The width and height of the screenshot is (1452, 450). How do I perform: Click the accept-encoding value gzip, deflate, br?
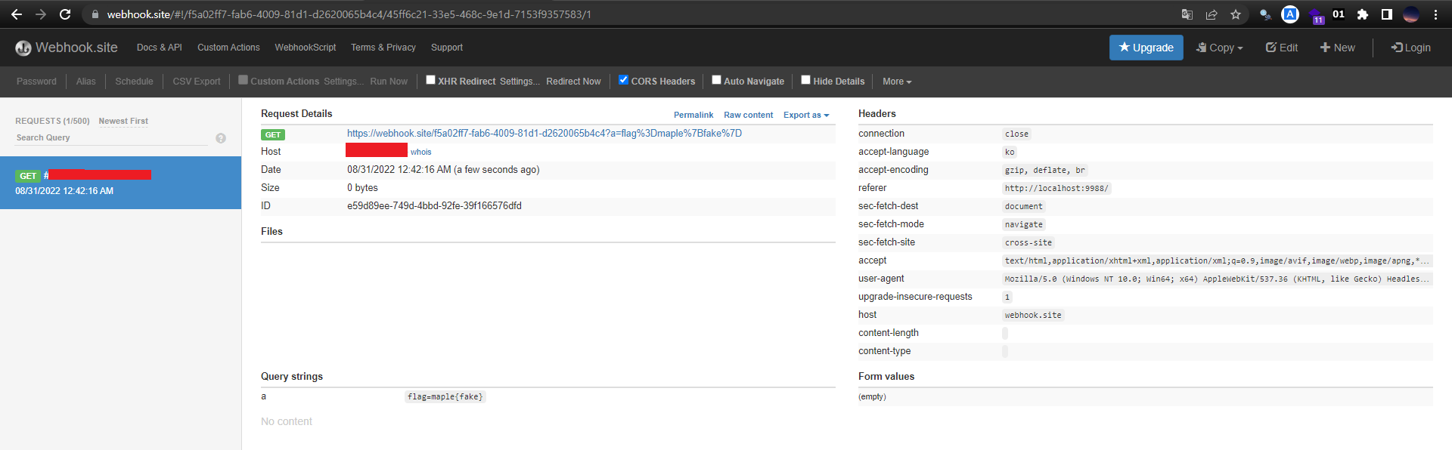point(1044,170)
